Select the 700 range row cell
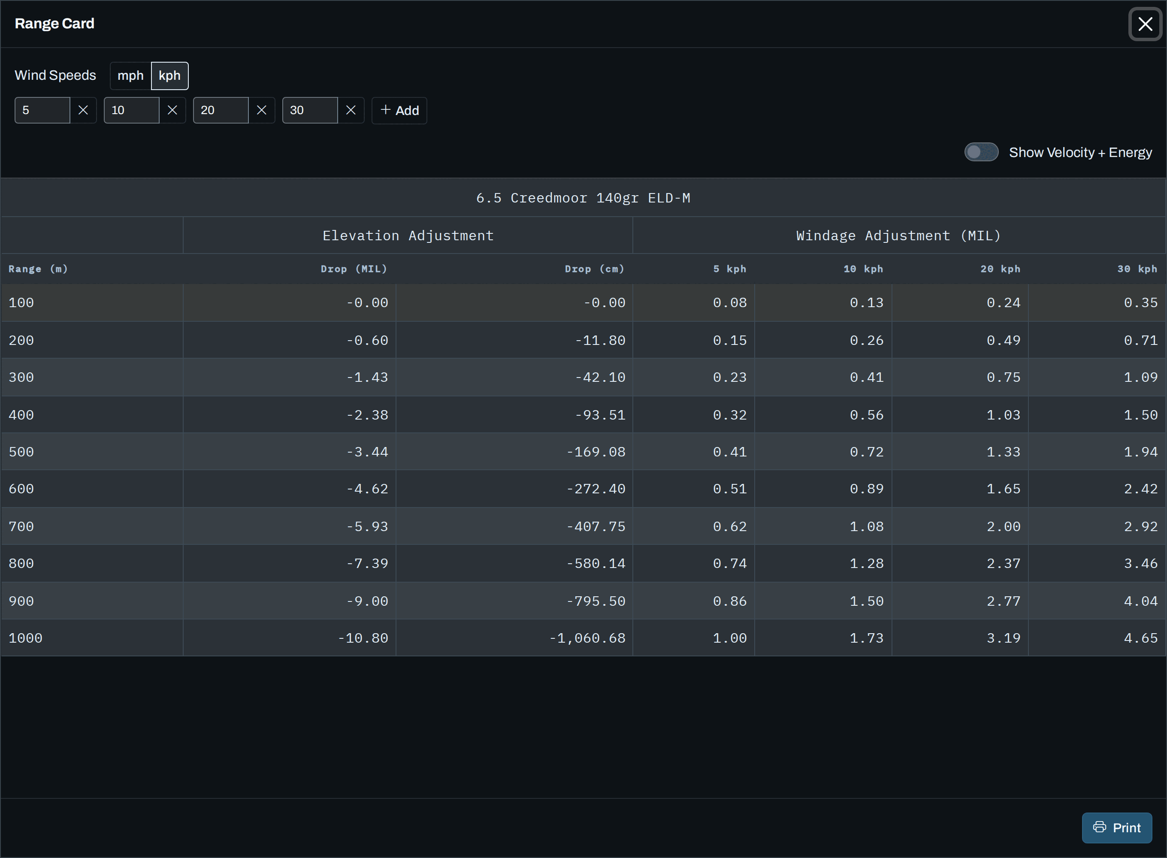The width and height of the screenshot is (1167, 858). [x=92, y=526]
